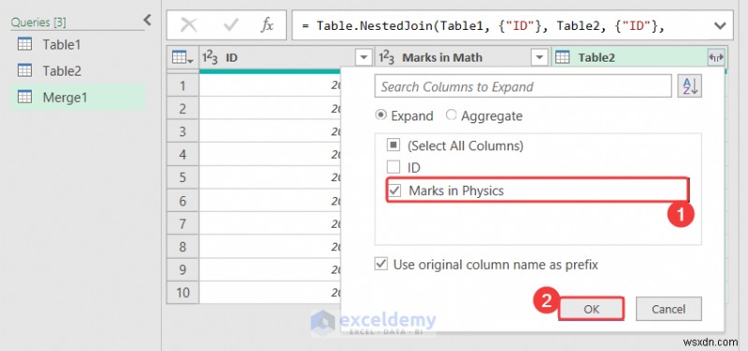The image size is (748, 351).
Task: Select row number 9
Action: pyautogui.click(x=182, y=270)
